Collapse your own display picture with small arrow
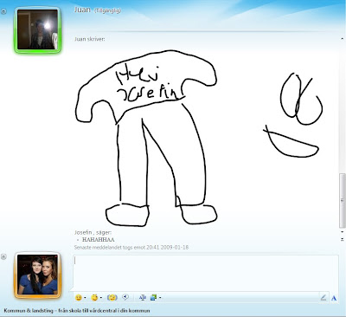This screenshot has width=346, height=317. pyautogui.click(x=3, y=256)
